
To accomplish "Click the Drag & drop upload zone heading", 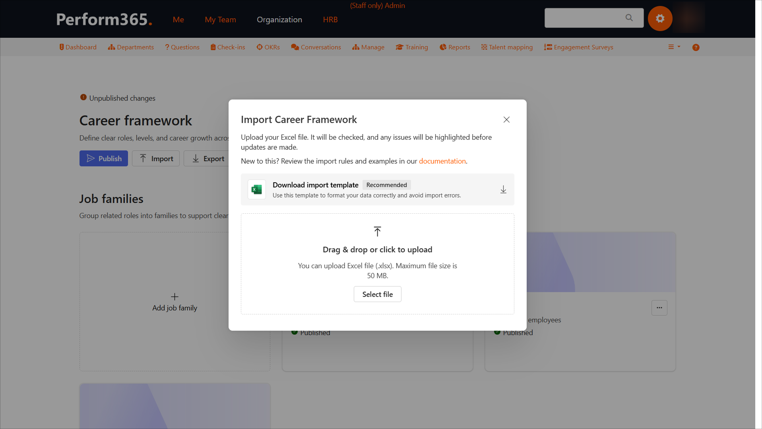I will pyautogui.click(x=378, y=250).
